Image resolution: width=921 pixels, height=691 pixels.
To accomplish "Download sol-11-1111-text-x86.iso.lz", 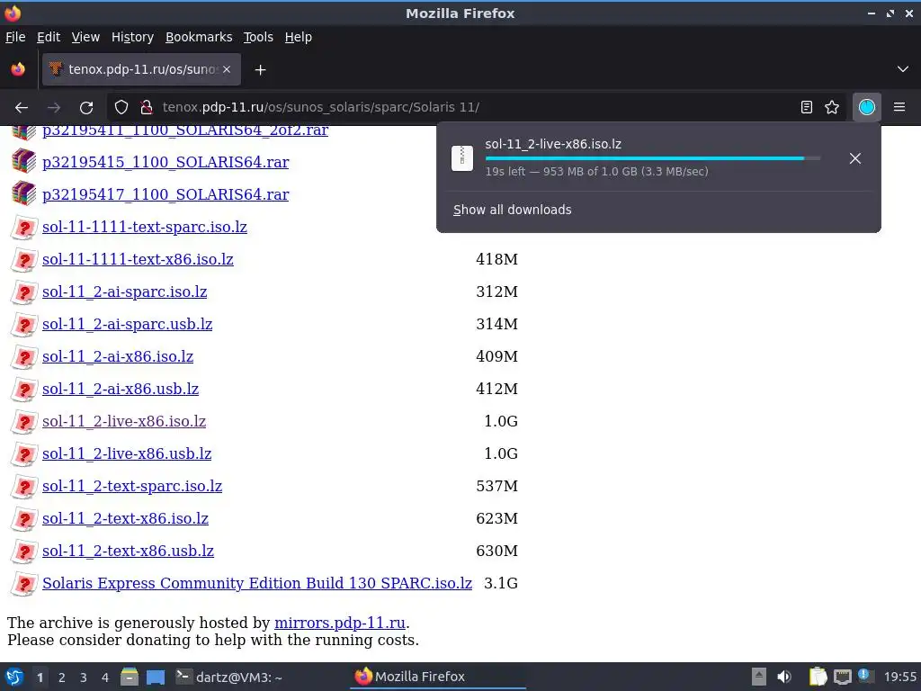I will 138,259.
